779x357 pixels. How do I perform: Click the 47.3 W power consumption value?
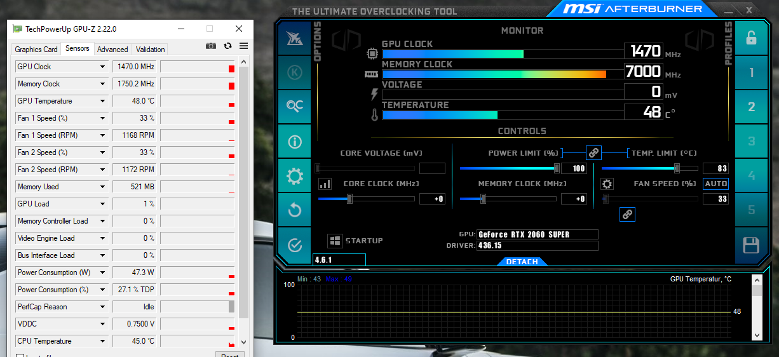[x=135, y=273]
